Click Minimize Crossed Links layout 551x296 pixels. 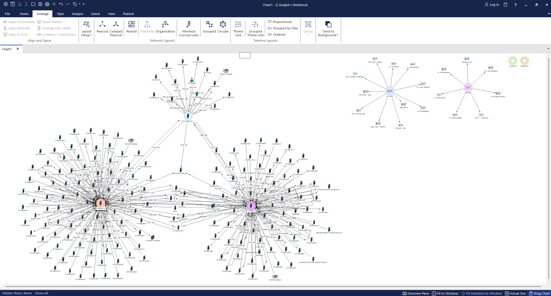tap(189, 28)
